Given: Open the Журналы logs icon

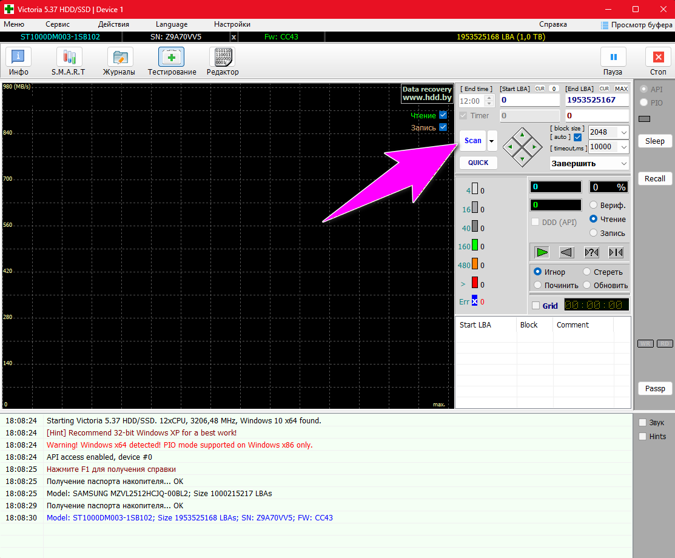Looking at the screenshot, I should [120, 57].
